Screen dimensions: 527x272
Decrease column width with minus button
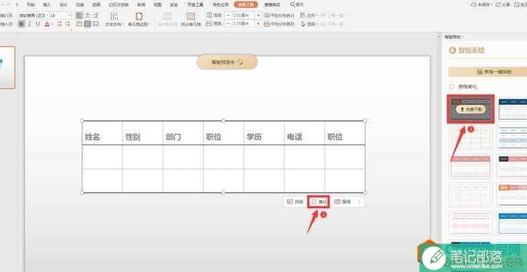[228, 24]
